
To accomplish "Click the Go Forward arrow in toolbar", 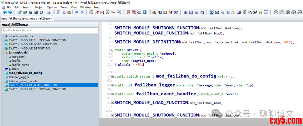I will pos(10,12).
